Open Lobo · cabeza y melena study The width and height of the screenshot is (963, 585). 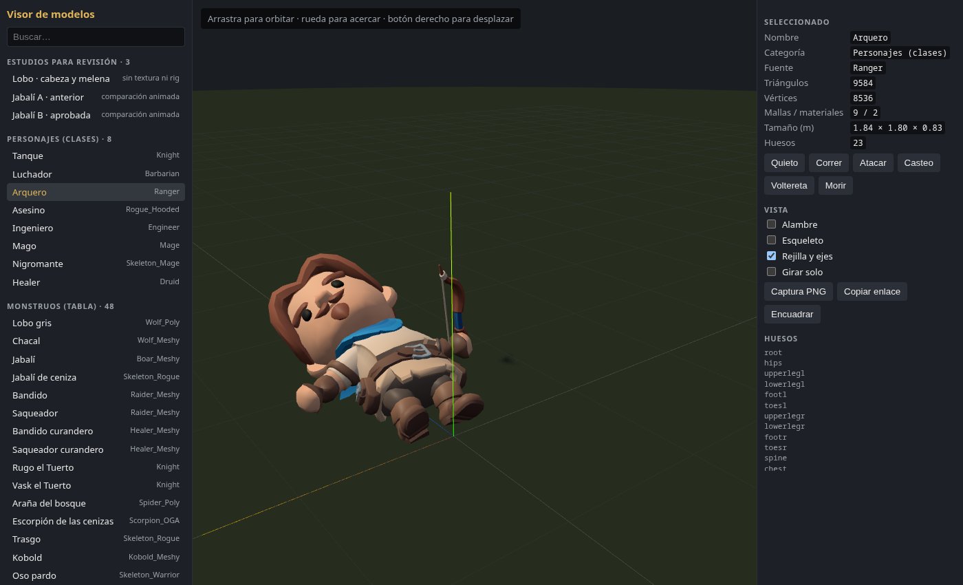tap(96, 78)
